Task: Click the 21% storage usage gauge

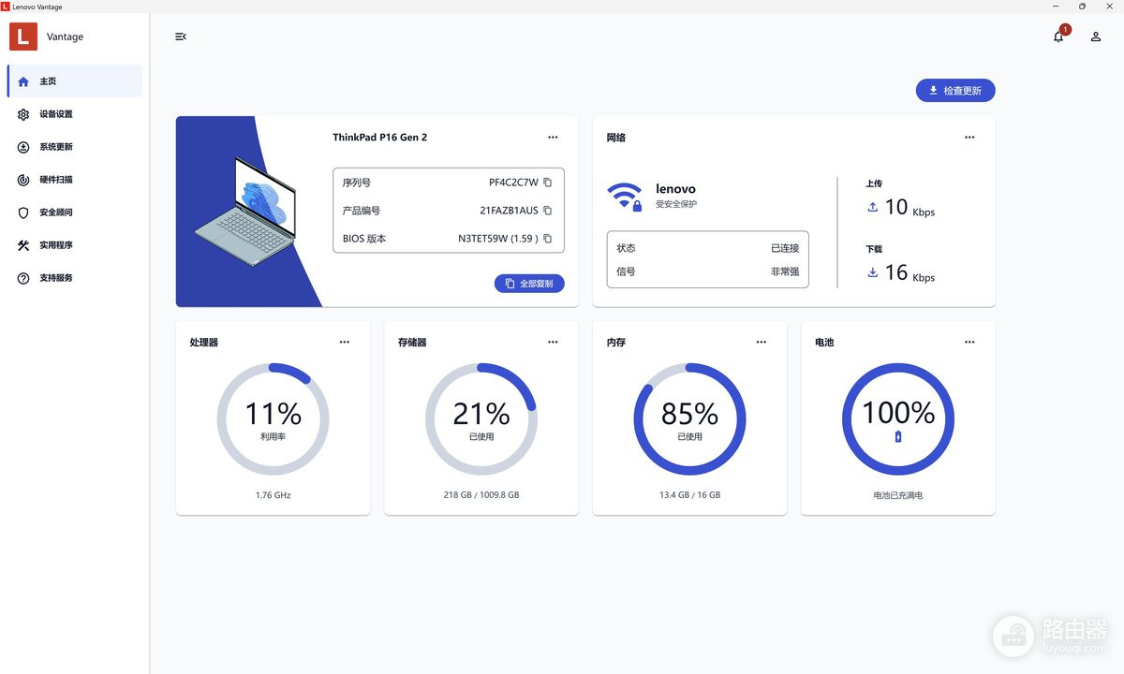Action: [x=481, y=418]
